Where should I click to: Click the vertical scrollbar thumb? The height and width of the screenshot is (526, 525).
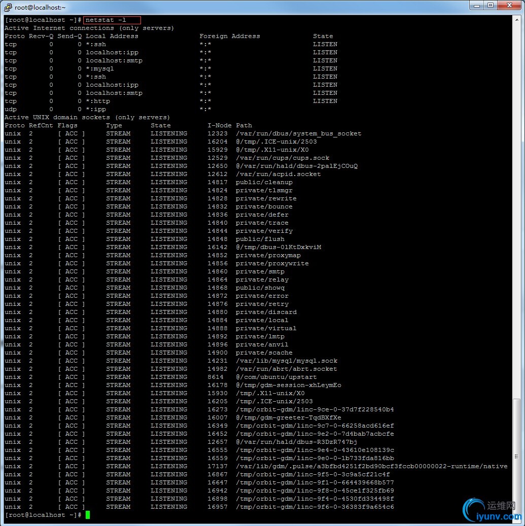516,456
